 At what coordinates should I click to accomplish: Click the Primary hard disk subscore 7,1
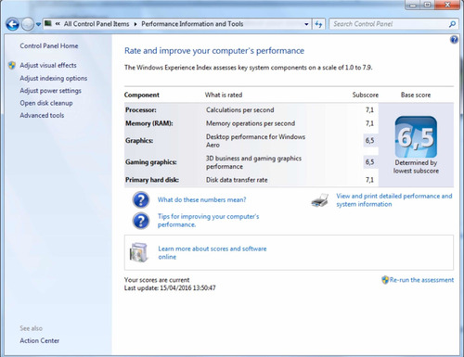click(x=369, y=180)
